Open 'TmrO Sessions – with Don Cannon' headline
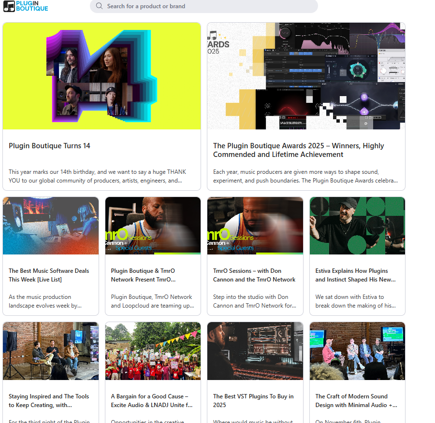The width and height of the screenshot is (435, 423). coord(254,275)
